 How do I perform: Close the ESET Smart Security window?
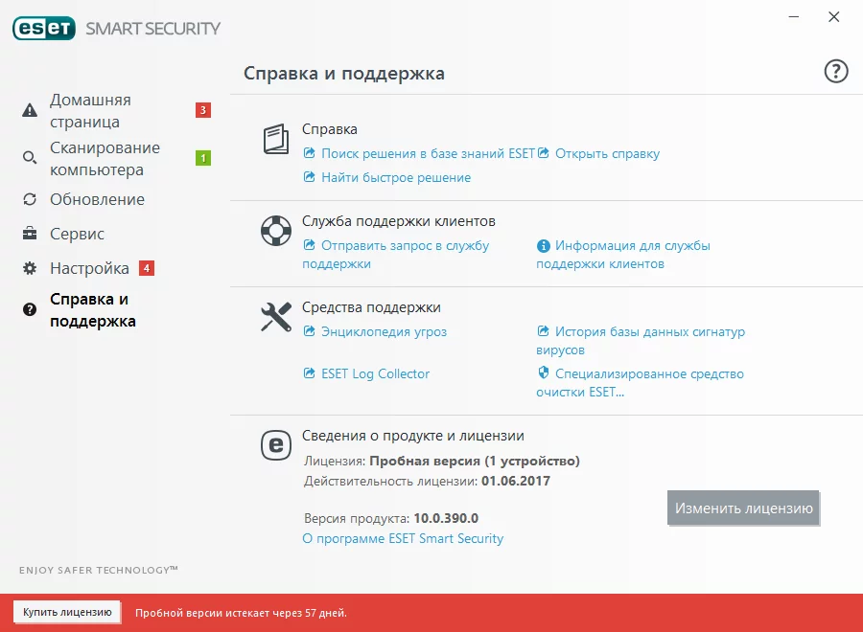click(x=834, y=17)
